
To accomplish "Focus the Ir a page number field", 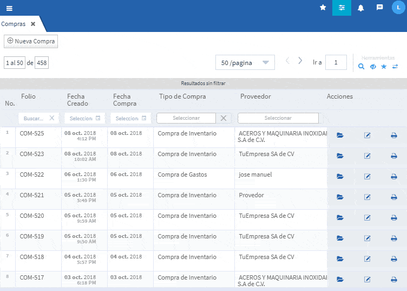I will 336,62.
